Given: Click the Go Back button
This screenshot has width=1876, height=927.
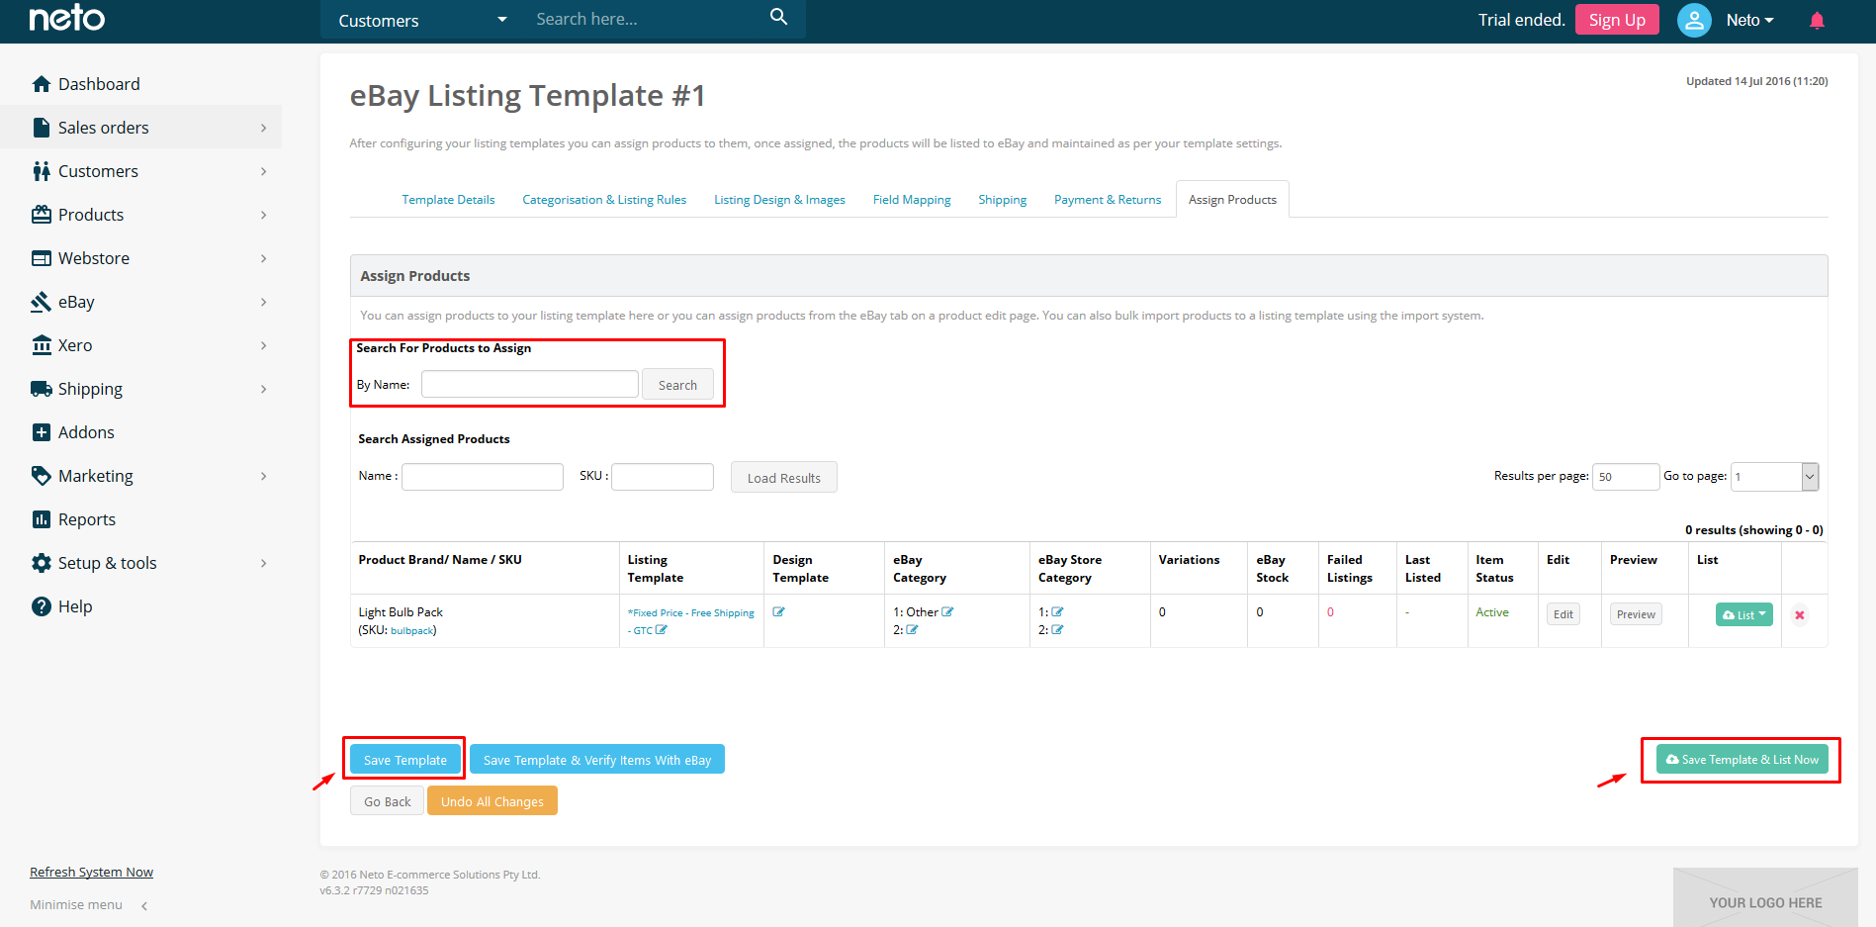Looking at the screenshot, I should [387, 801].
